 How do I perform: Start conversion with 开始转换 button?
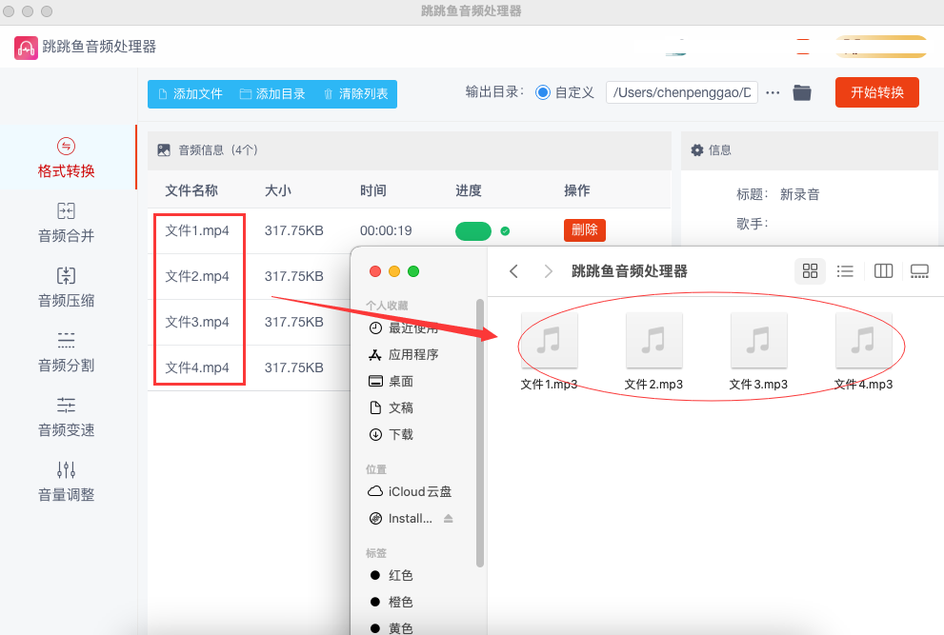pos(876,92)
